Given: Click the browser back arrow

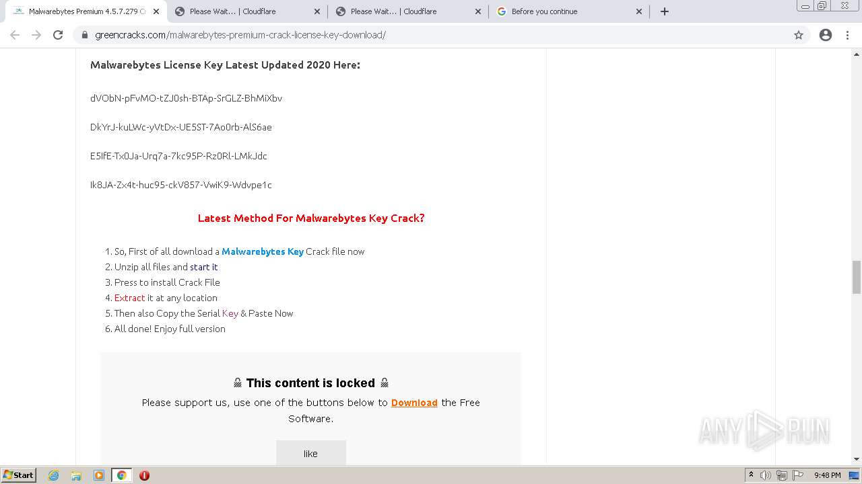Looking at the screenshot, I should pos(15,35).
